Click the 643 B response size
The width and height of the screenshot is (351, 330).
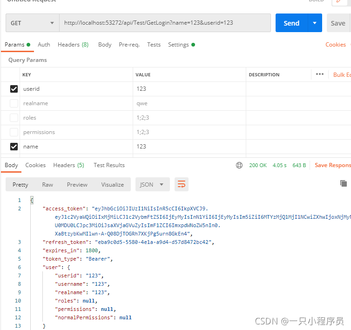[299, 165]
